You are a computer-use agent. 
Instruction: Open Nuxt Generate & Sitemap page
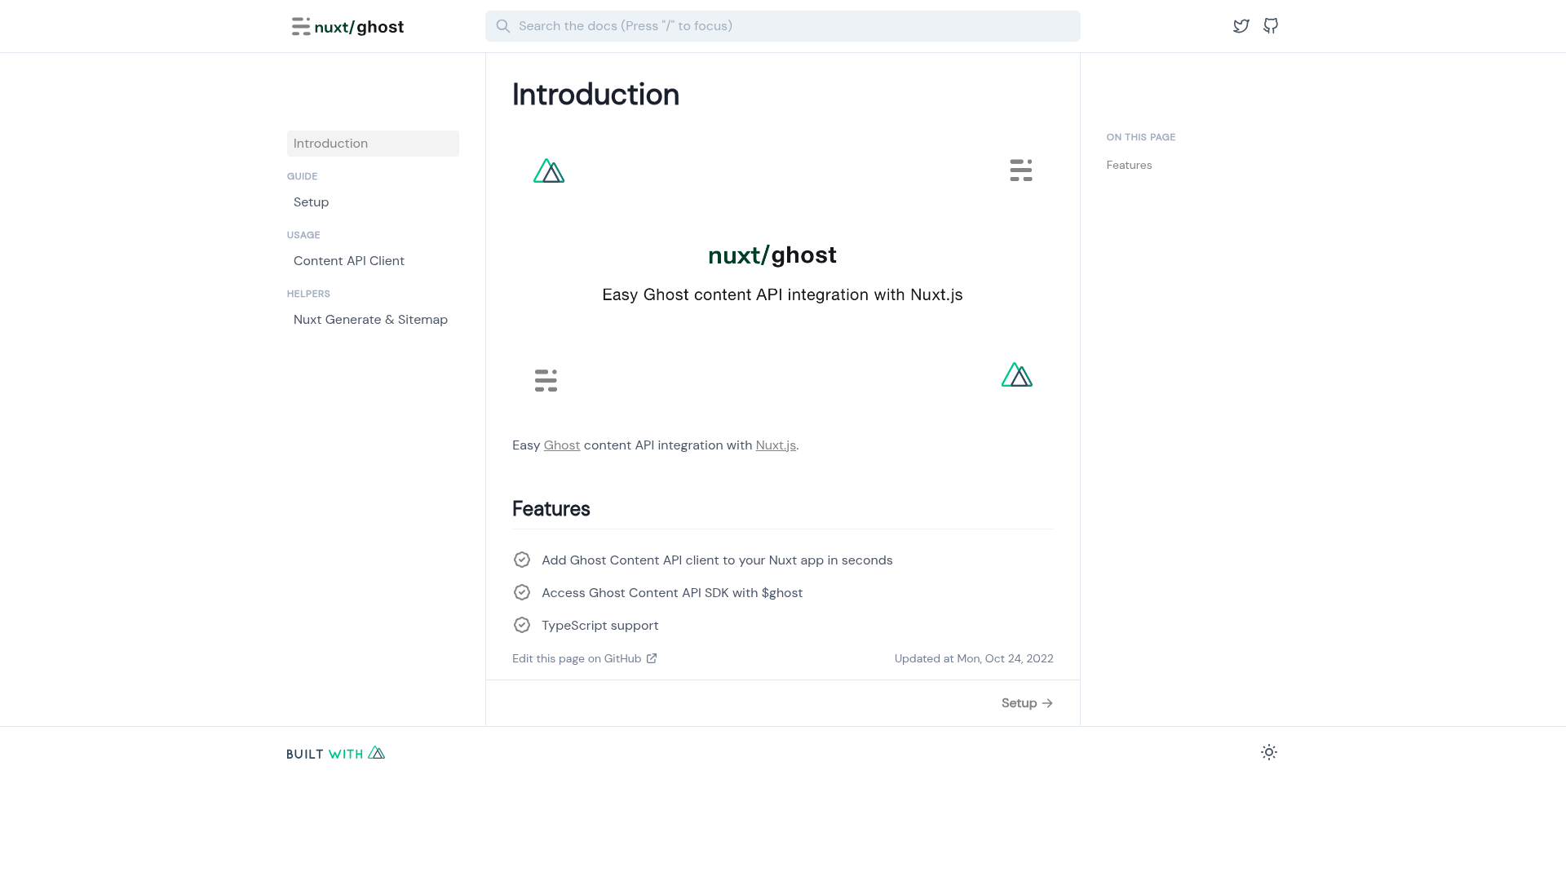[370, 320]
